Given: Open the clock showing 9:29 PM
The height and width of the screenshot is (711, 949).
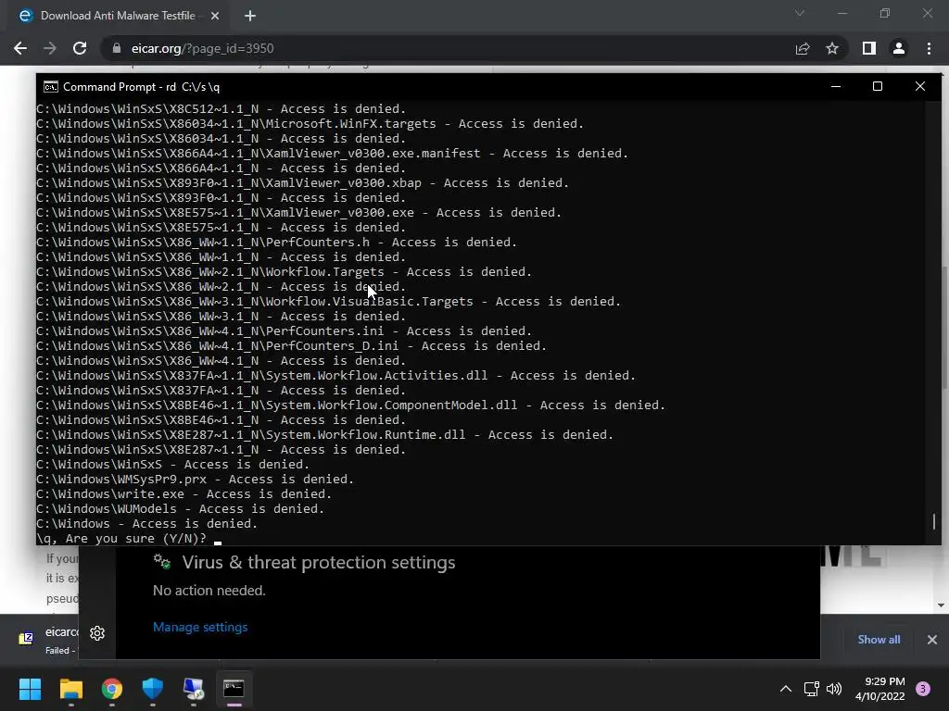Looking at the screenshot, I should pyautogui.click(x=880, y=689).
